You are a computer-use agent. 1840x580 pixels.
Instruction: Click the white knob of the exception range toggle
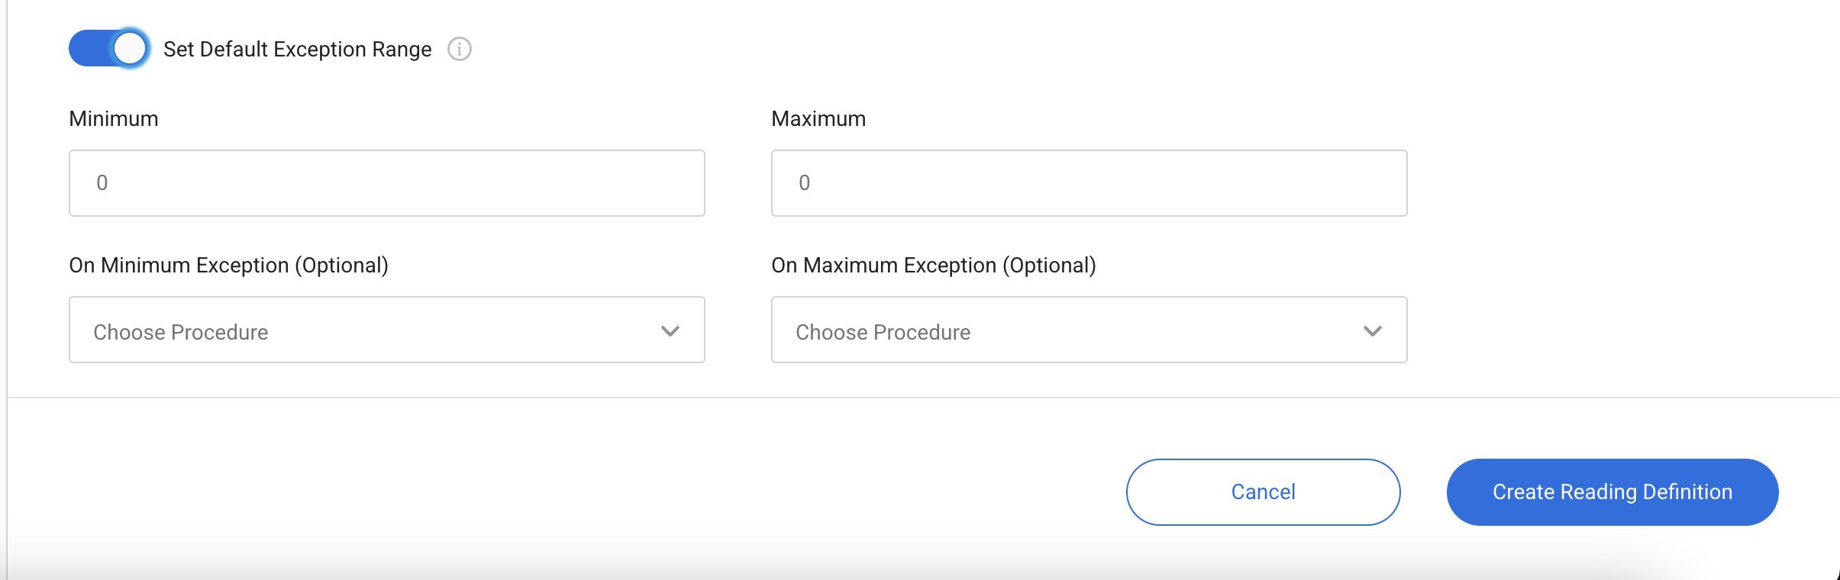click(130, 49)
